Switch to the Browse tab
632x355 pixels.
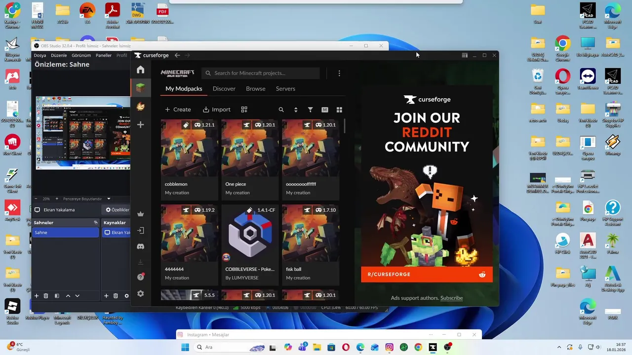[256, 89]
